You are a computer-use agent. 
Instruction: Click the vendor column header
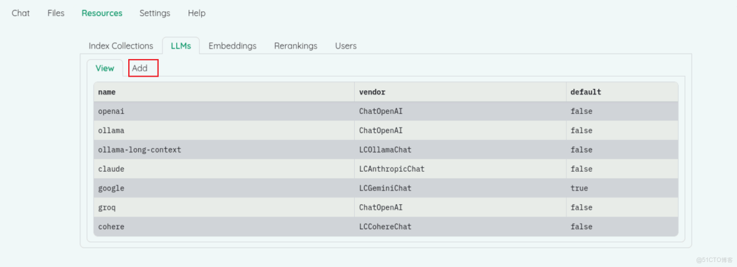click(x=460, y=92)
